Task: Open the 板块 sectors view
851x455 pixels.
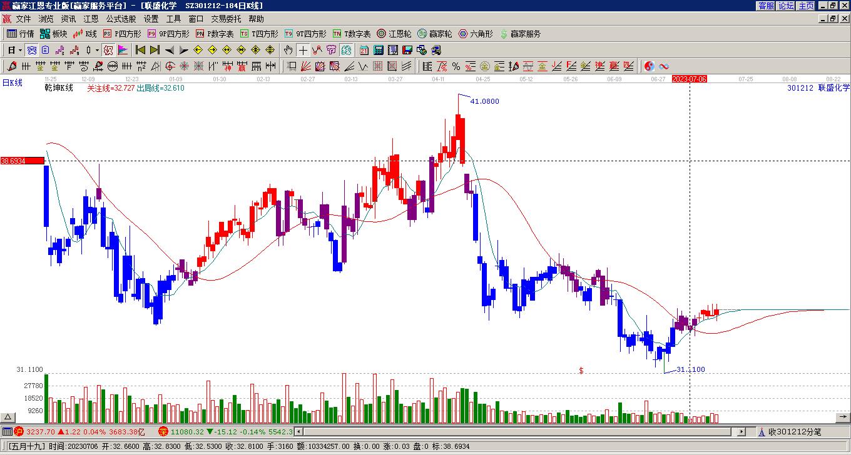Action: (x=53, y=34)
